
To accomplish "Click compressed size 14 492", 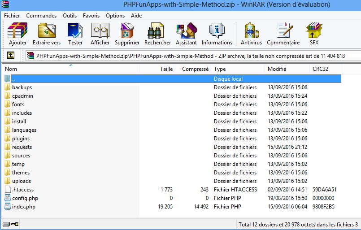I will tap(201, 207).
